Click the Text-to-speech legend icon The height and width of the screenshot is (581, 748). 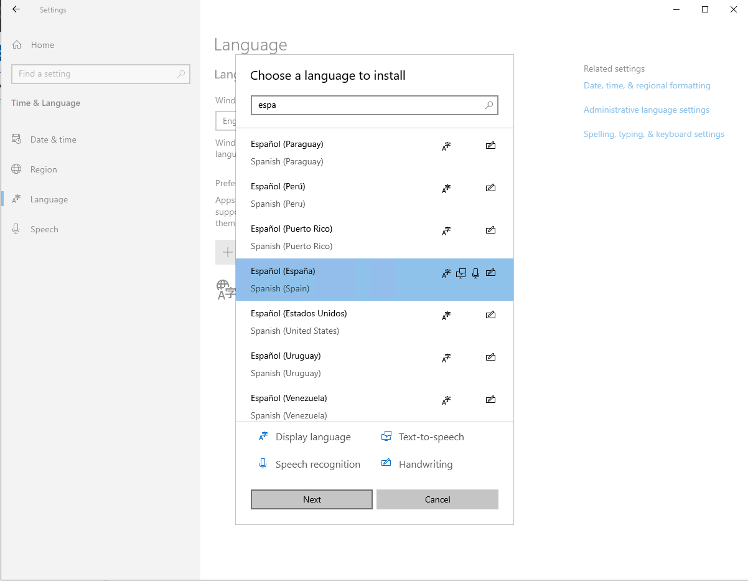click(386, 437)
